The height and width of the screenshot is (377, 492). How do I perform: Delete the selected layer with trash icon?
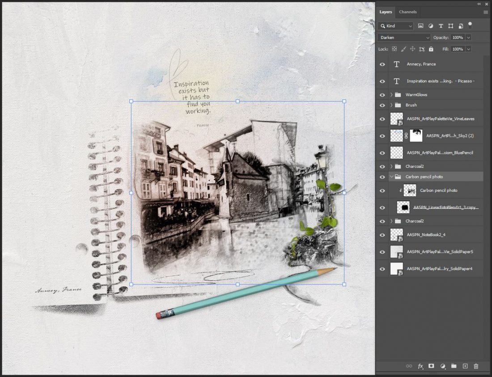pos(476,366)
